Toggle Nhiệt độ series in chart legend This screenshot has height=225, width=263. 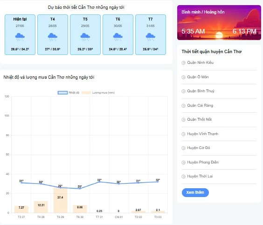[x=69, y=93]
